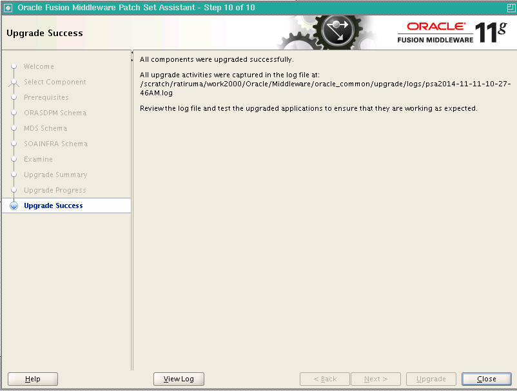517x391 pixels.
Task: Click the 'Review the log file' message
Action: click(308, 108)
